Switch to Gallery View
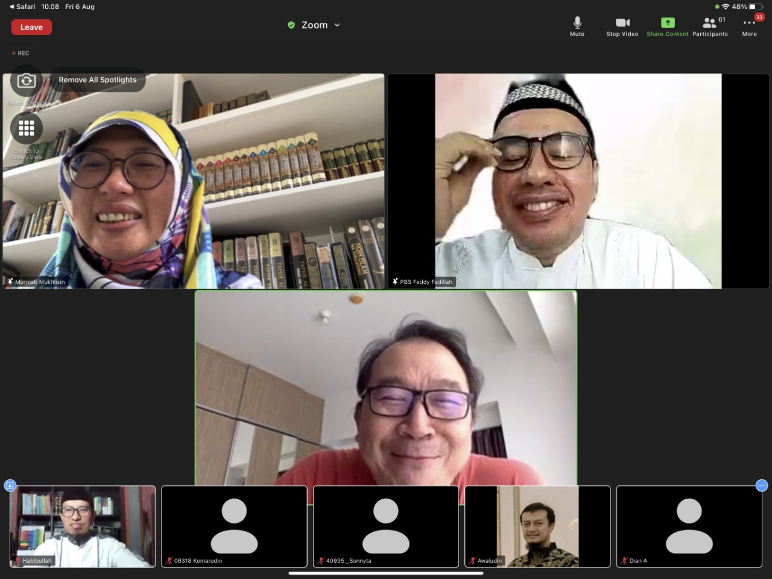The height and width of the screenshot is (579, 772). click(x=27, y=129)
